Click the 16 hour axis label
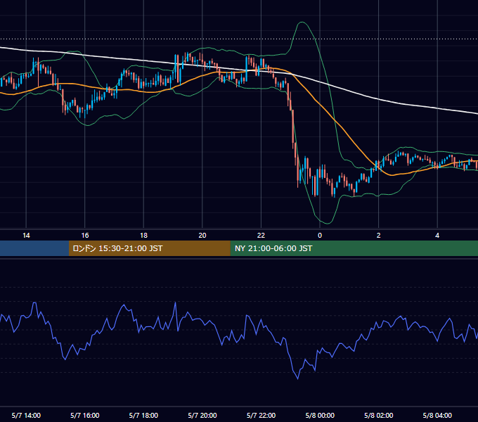This screenshot has height=422, width=478. (x=85, y=236)
